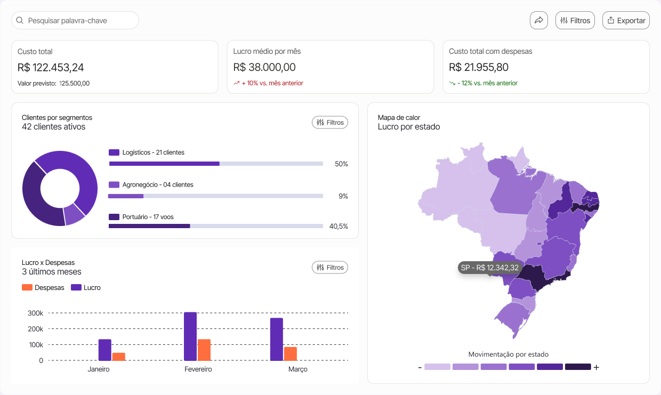The image size is (661, 395).
Task: Click the 'Fevereiro' axis label
Action: (x=198, y=369)
